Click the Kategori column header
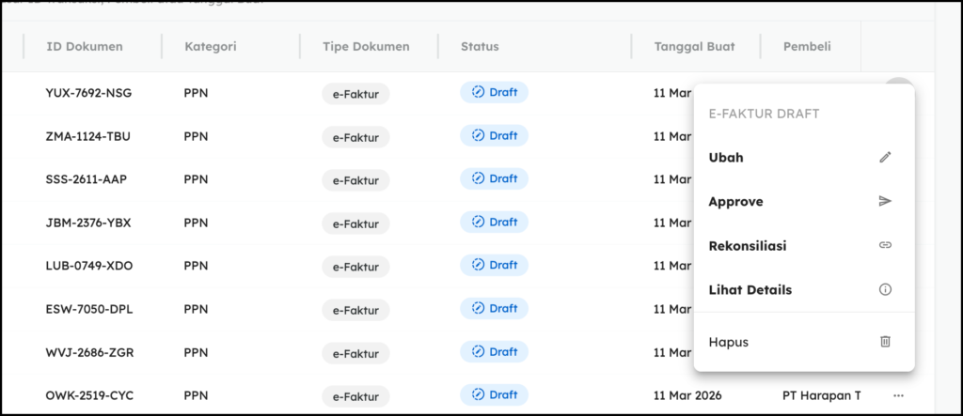Image resolution: width=963 pixels, height=416 pixels. click(210, 47)
